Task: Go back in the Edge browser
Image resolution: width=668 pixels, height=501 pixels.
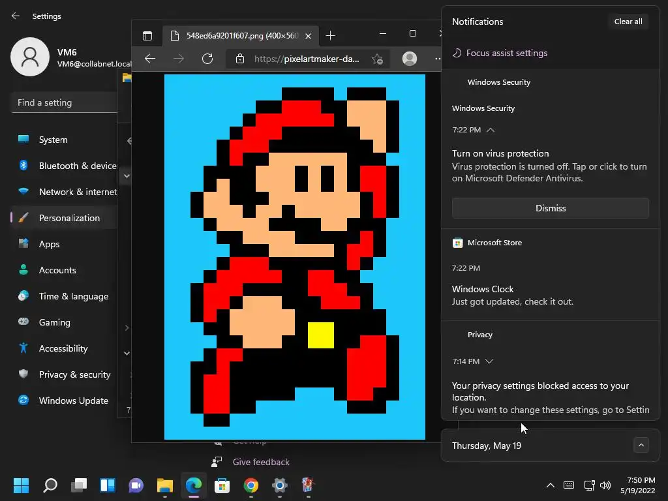Action: [x=150, y=59]
